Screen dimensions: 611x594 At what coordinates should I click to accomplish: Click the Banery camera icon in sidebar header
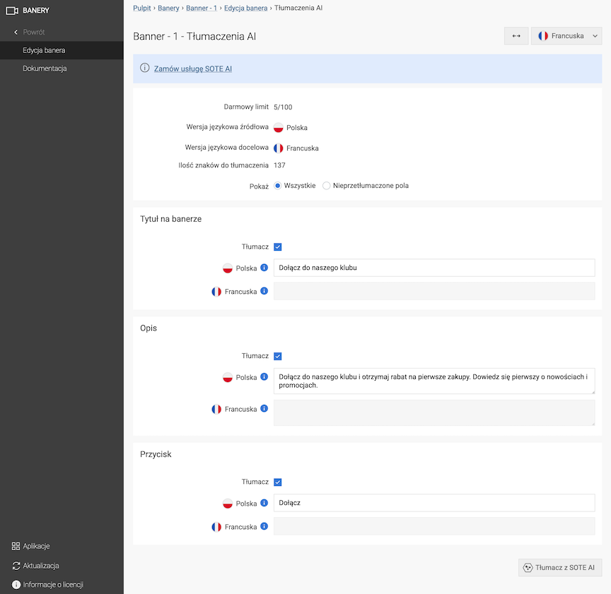(x=12, y=11)
